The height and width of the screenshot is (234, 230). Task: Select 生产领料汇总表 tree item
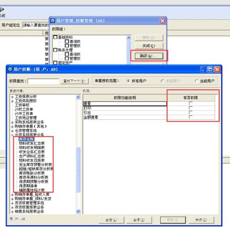tap(32, 156)
